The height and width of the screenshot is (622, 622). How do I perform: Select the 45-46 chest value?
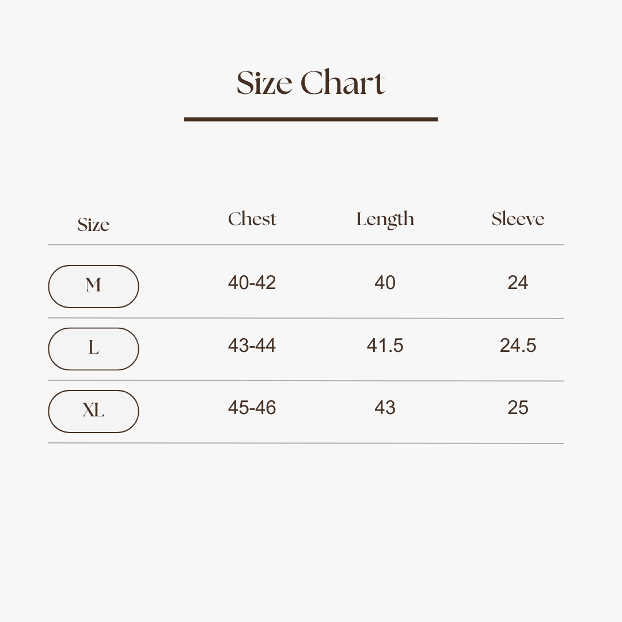(252, 408)
